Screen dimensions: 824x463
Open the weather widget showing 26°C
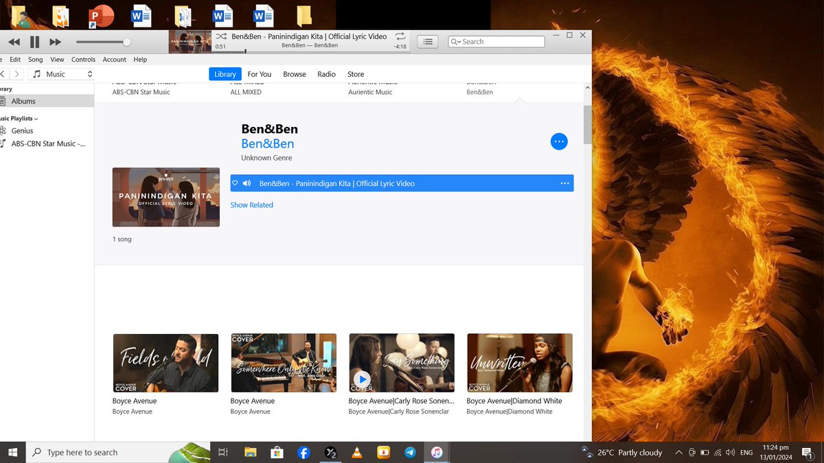pos(622,452)
